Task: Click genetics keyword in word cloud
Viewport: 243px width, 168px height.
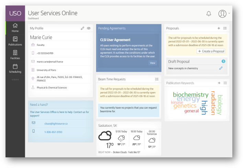Action: [x=185, y=106]
